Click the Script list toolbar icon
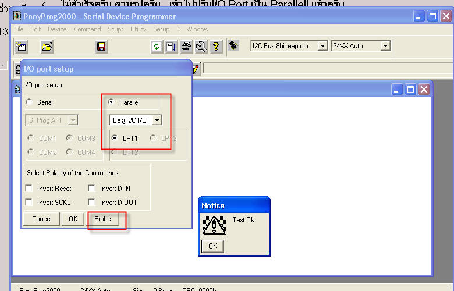454x291 pixels. click(x=171, y=47)
